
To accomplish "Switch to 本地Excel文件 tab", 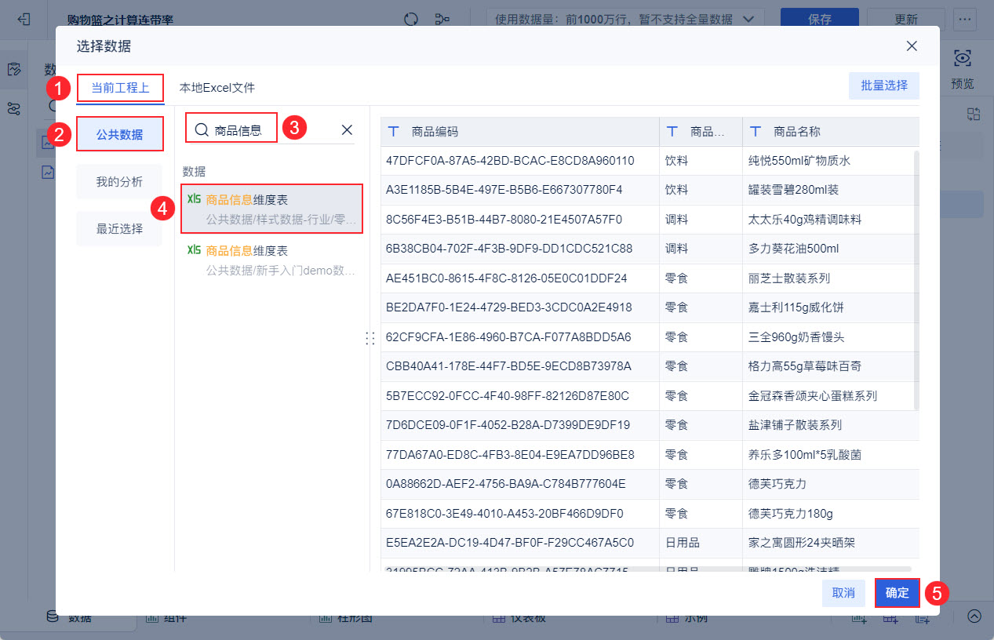I will 217,88.
